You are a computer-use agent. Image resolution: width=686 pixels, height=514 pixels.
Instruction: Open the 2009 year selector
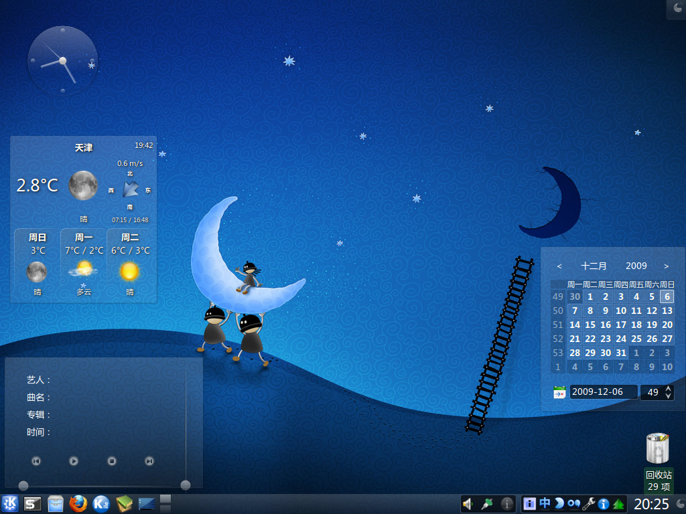(x=636, y=266)
